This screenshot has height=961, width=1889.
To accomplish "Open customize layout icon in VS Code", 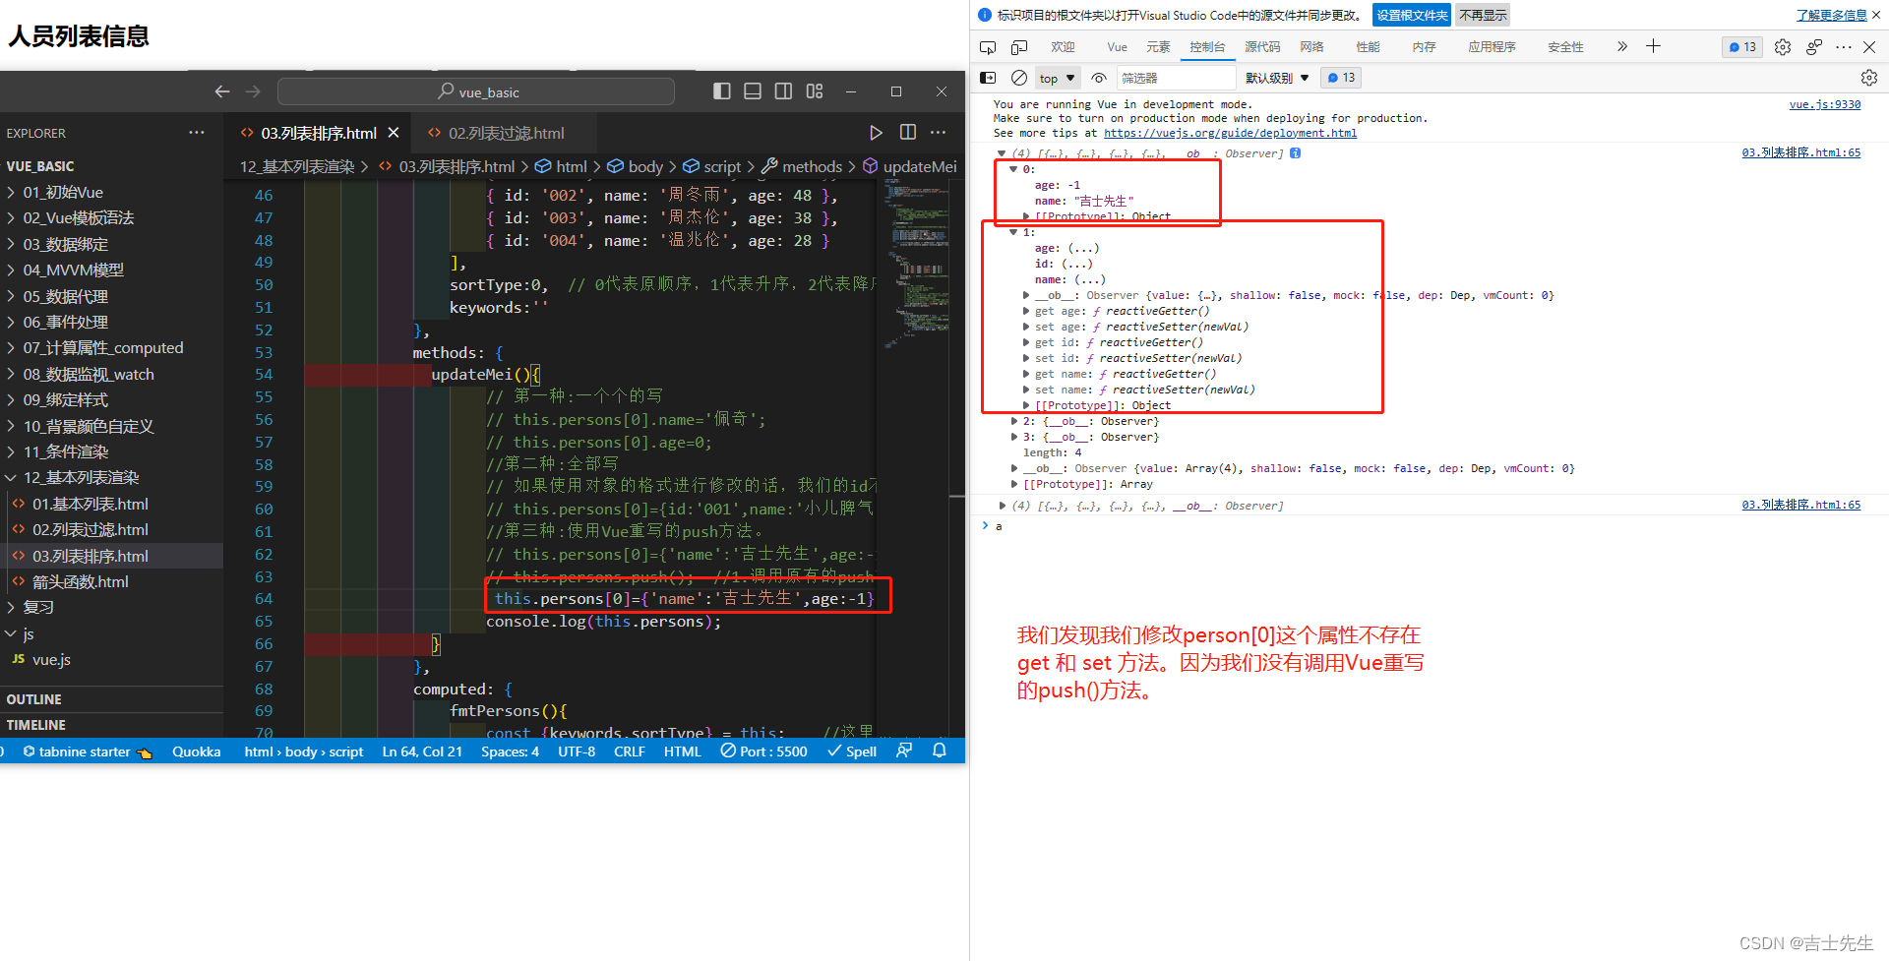I will 815,91.
